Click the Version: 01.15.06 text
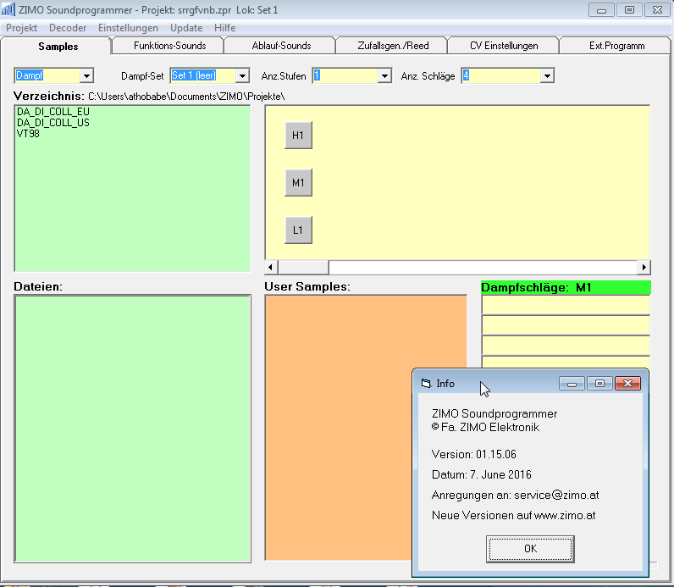This screenshot has height=587, width=674. pos(473,454)
